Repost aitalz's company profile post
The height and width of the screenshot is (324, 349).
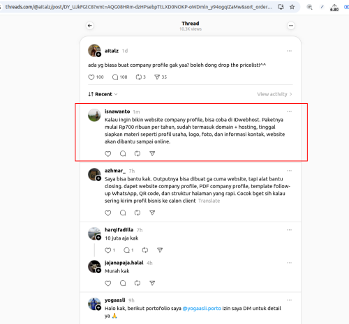point(139,77)
